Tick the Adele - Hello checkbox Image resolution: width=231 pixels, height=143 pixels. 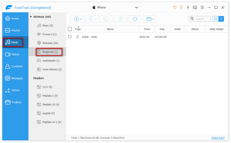pos(70,37)
